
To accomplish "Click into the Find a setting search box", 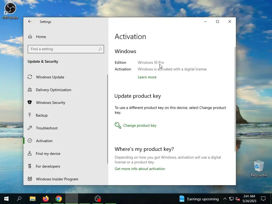I will [66, 49].
